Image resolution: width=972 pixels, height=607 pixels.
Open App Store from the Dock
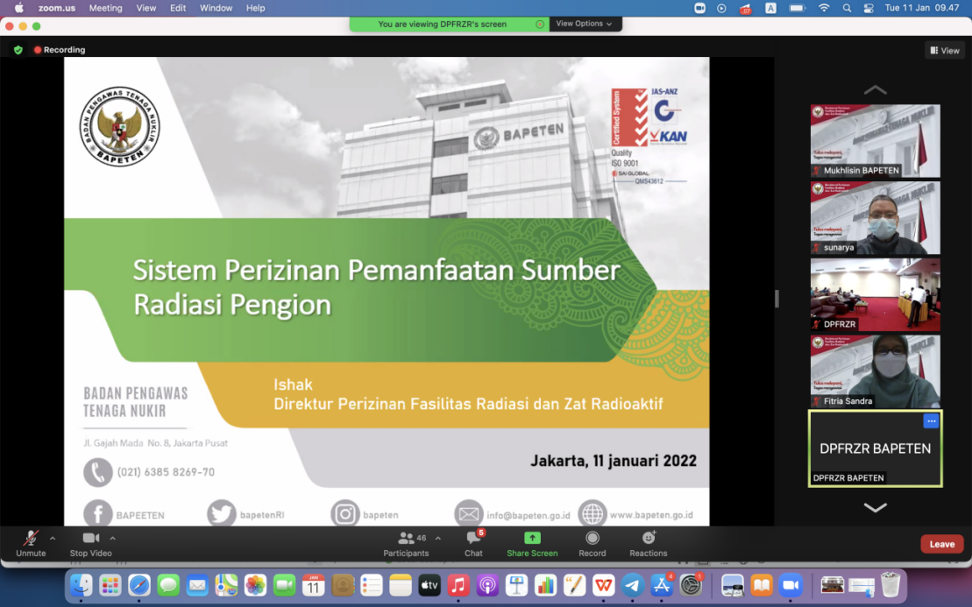pos(662,585)
